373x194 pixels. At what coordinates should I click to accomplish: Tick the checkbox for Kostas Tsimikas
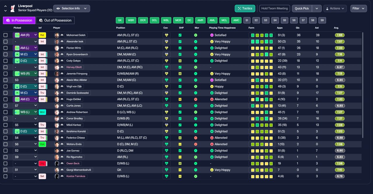6,176
